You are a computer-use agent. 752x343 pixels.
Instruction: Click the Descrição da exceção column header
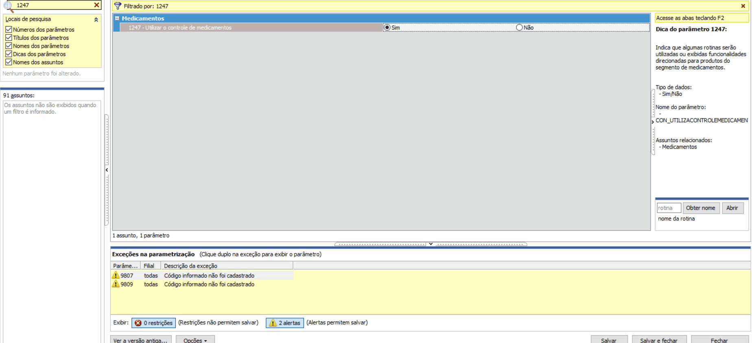tap(227, 266)
